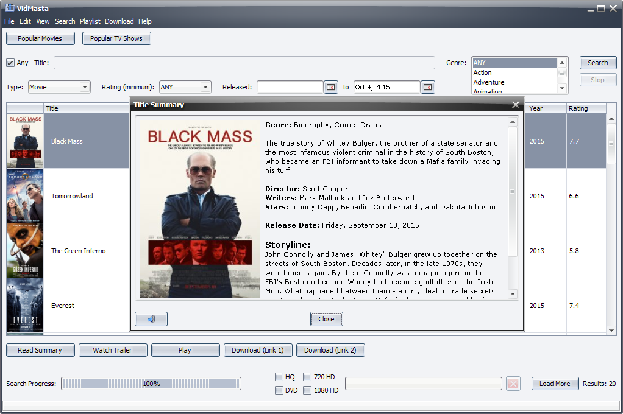Click the summary text scroll down arrow

(513, 294)
